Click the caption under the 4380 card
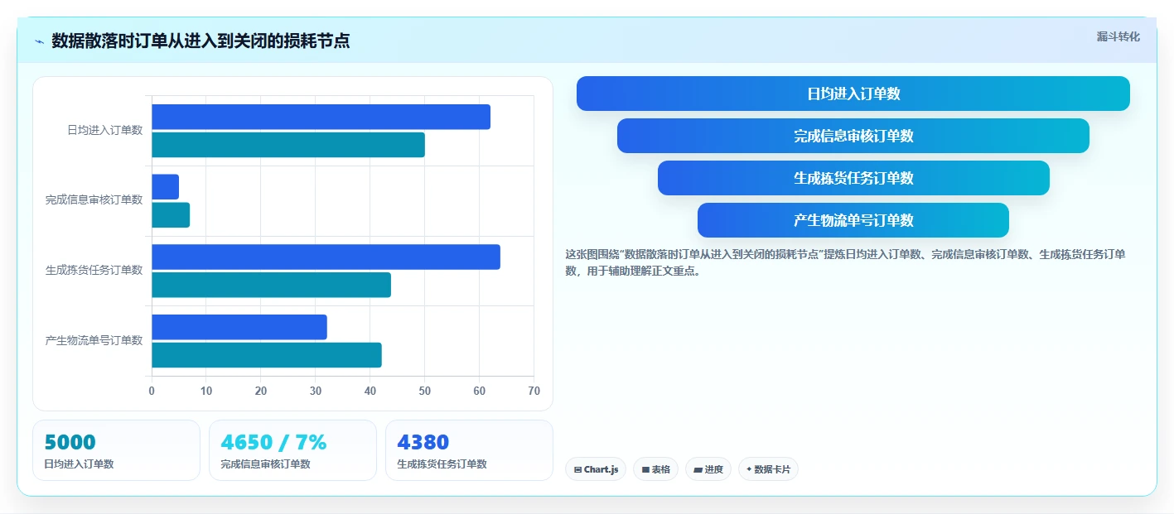This screenshot has height=514, width=1174. 442,464
